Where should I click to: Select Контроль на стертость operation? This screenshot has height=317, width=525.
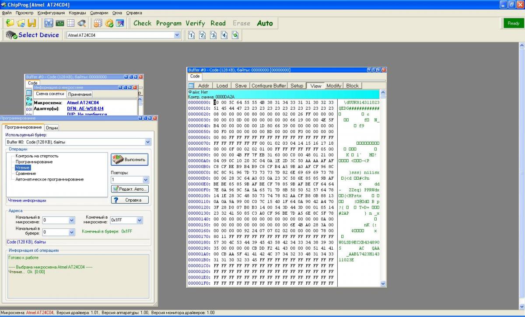[37, 156]
